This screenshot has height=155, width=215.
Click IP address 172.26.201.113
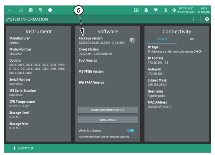tap(158, 62)
